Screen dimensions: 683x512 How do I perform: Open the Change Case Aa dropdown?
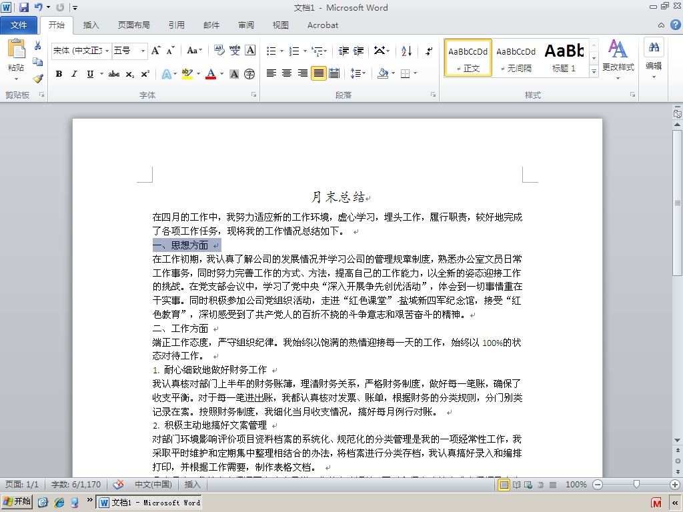(194, 51)
